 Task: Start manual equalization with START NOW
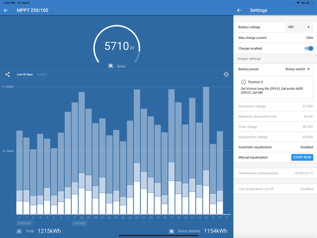[x=302, y=157]
